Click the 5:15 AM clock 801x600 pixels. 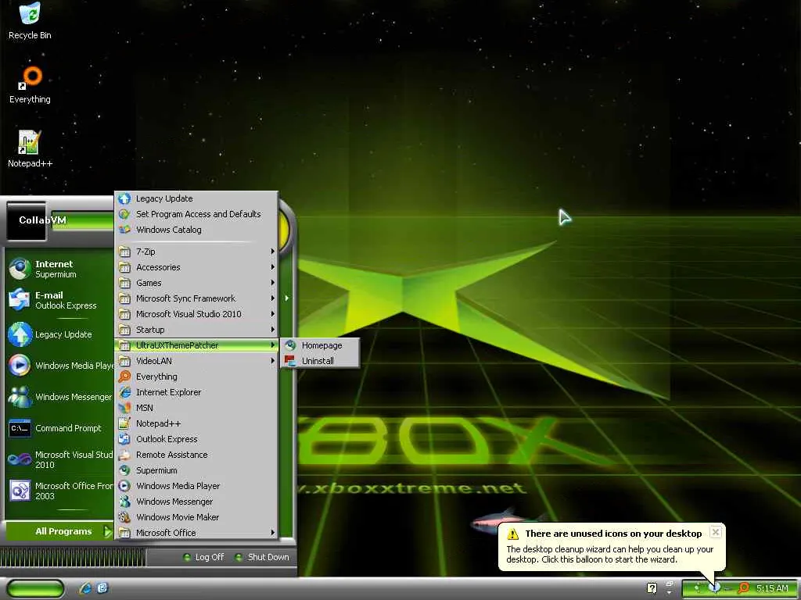(x=772, y=588)
